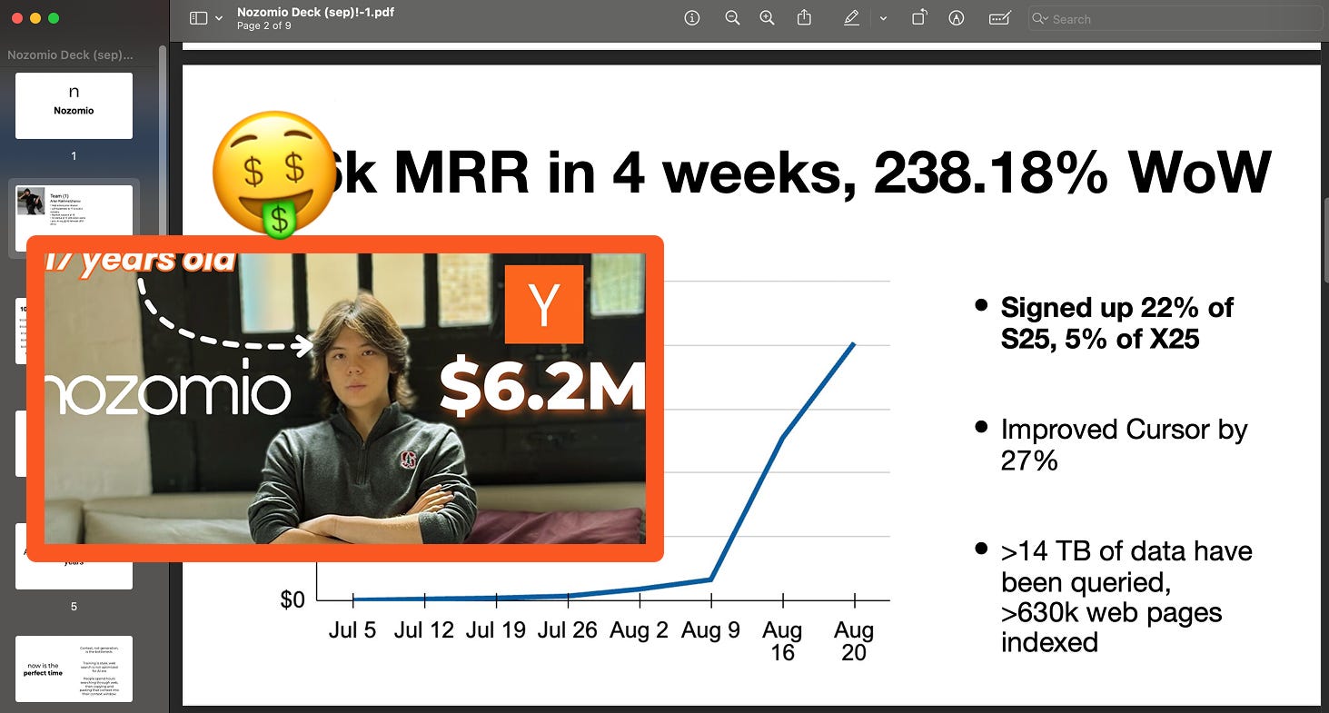Viewport: 1329px width, 713px height.
Task: Click page number label '5' in sidebar
Action: [74, 606]
